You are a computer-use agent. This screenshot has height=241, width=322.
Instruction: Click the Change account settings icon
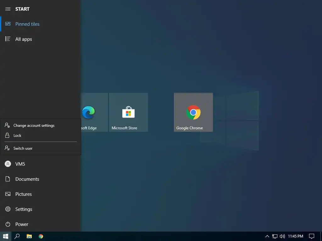coord(7,125)
